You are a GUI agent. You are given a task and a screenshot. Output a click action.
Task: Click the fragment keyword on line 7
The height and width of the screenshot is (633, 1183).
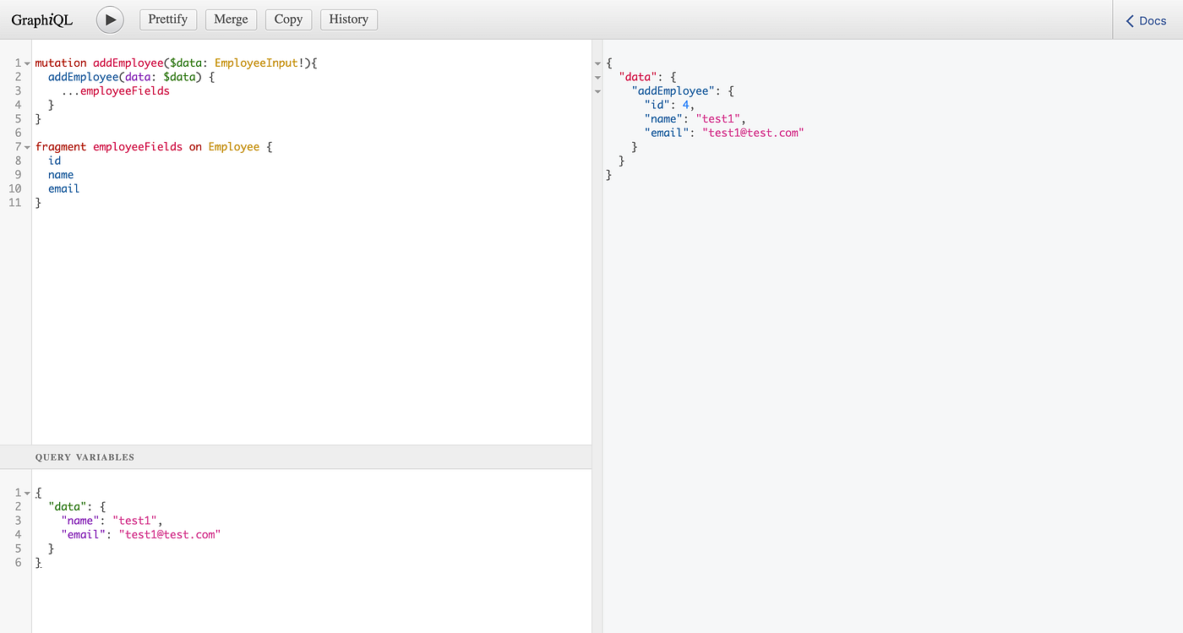tap(59, 146)
